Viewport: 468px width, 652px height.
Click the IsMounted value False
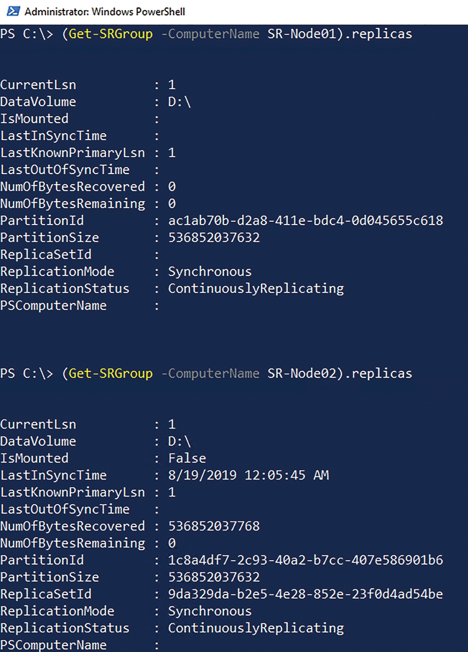pyautogui.click(x=187, y=458)
